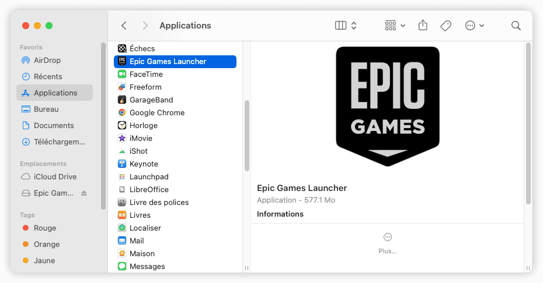Image resolution: width=543 pixels, height=283 pixels.
Task: Select the Localiser app
Action: click(x=175, y=228)
